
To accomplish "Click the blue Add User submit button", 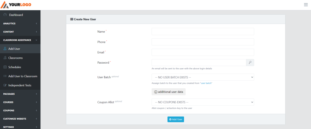I will tap(176, 119).
